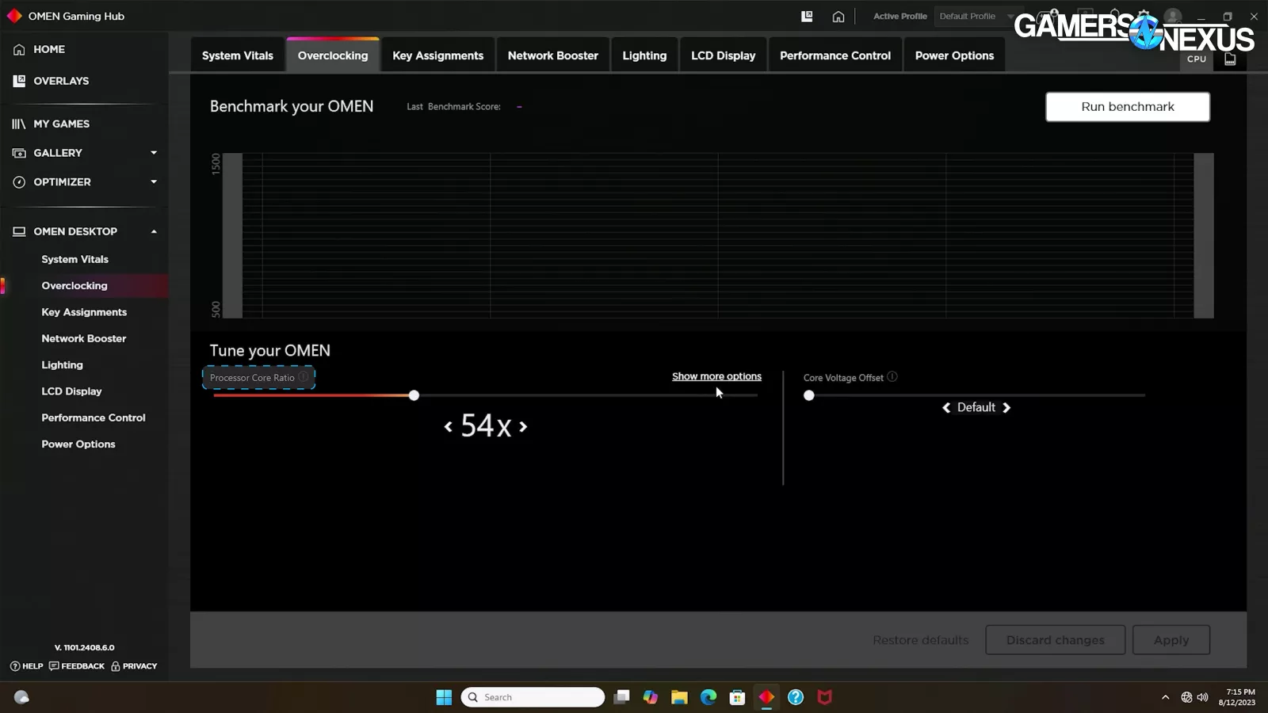The width and height of the screenshot is (1268, 713).
Task: Click the overlay icon in title bar
Action: pos(807,16)
